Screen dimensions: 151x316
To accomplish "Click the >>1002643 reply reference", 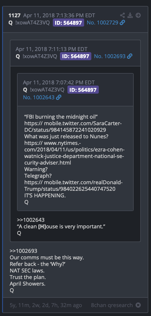I will pyautogui.click(x=31, y=220).
